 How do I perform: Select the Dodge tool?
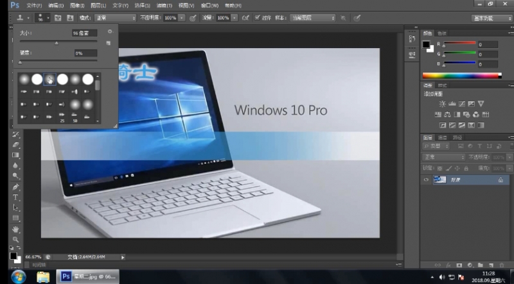(x=15, y=176)
